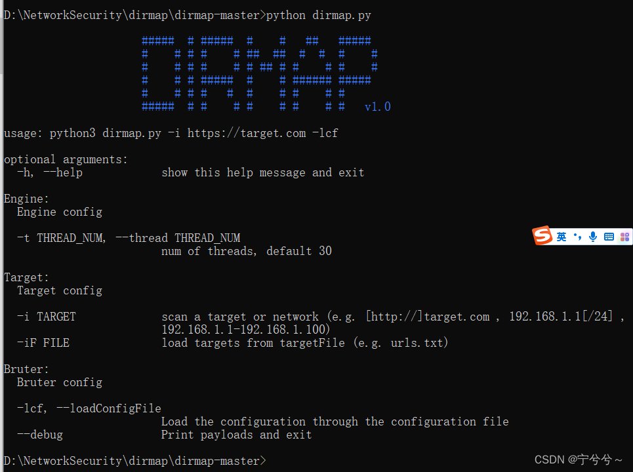This screenshot has height=472, width=633.
Task: Open the soft keyboard icon on input bar
Action: (609, 237)
